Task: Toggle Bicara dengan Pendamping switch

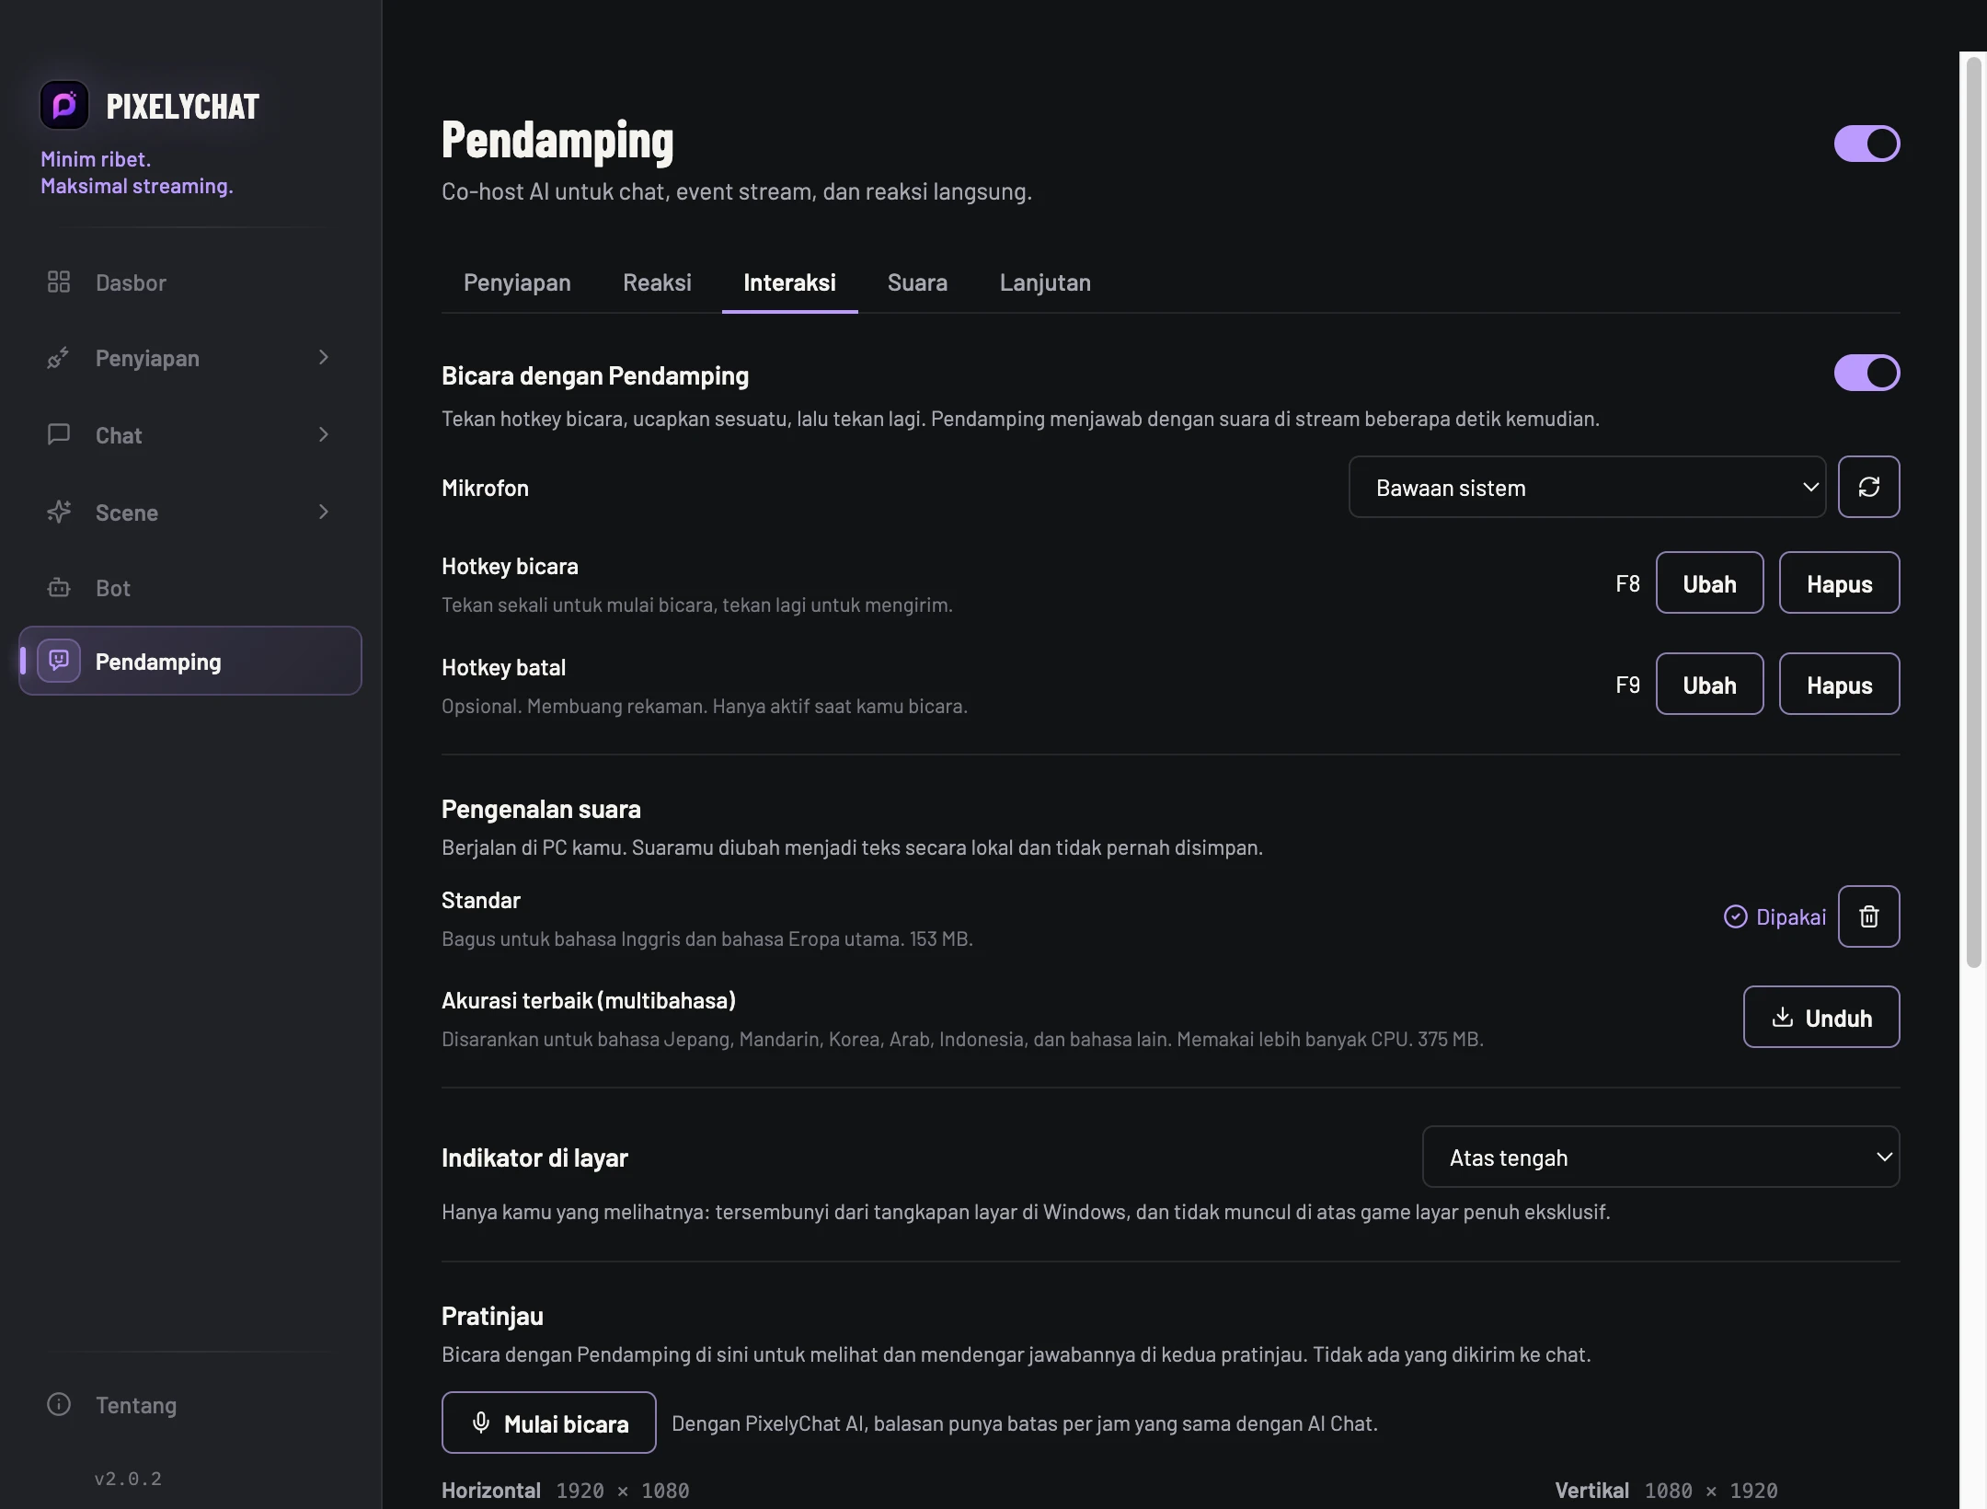Action: click(x=1866, y=373)
